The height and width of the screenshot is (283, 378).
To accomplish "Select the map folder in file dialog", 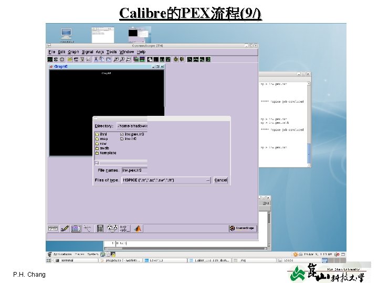I will tap(101, 139).
